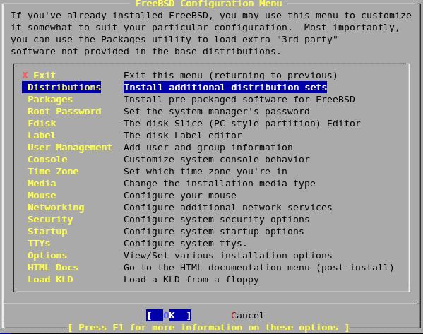This screenshot has width=423, height=334.
Task: Open the Packages menu item
Action: [50, 100]
